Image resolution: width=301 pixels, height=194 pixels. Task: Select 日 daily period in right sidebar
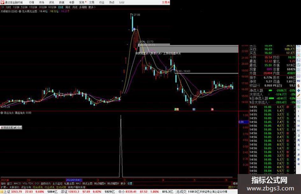click(x=298, y=136)
